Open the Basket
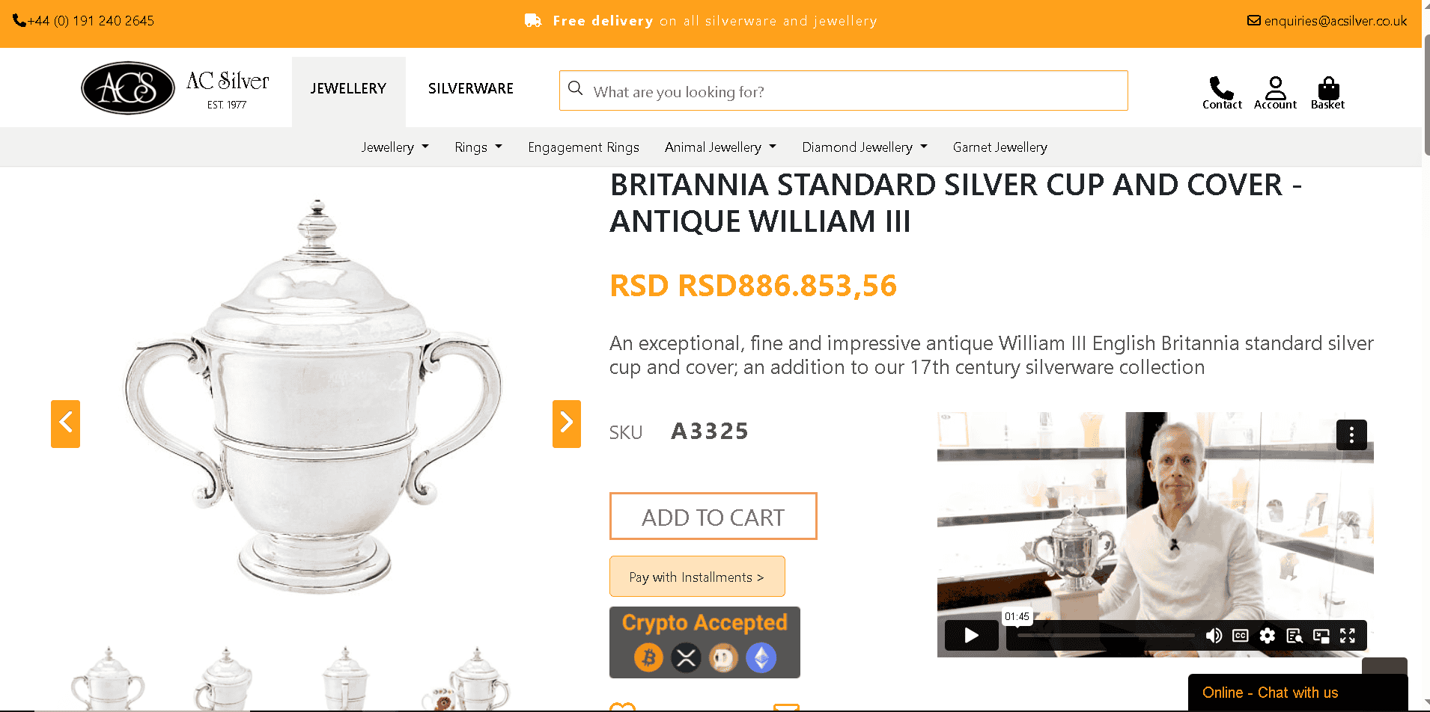The width and height of the screenshot is (1430, 712). click(1327, 90)
